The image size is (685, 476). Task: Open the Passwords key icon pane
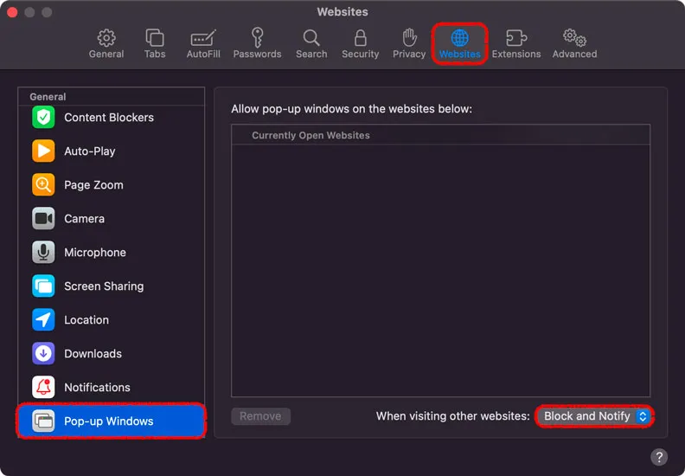coord(257,44)
